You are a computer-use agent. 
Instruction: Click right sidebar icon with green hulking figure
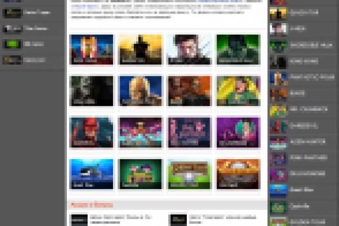point(278,46)
